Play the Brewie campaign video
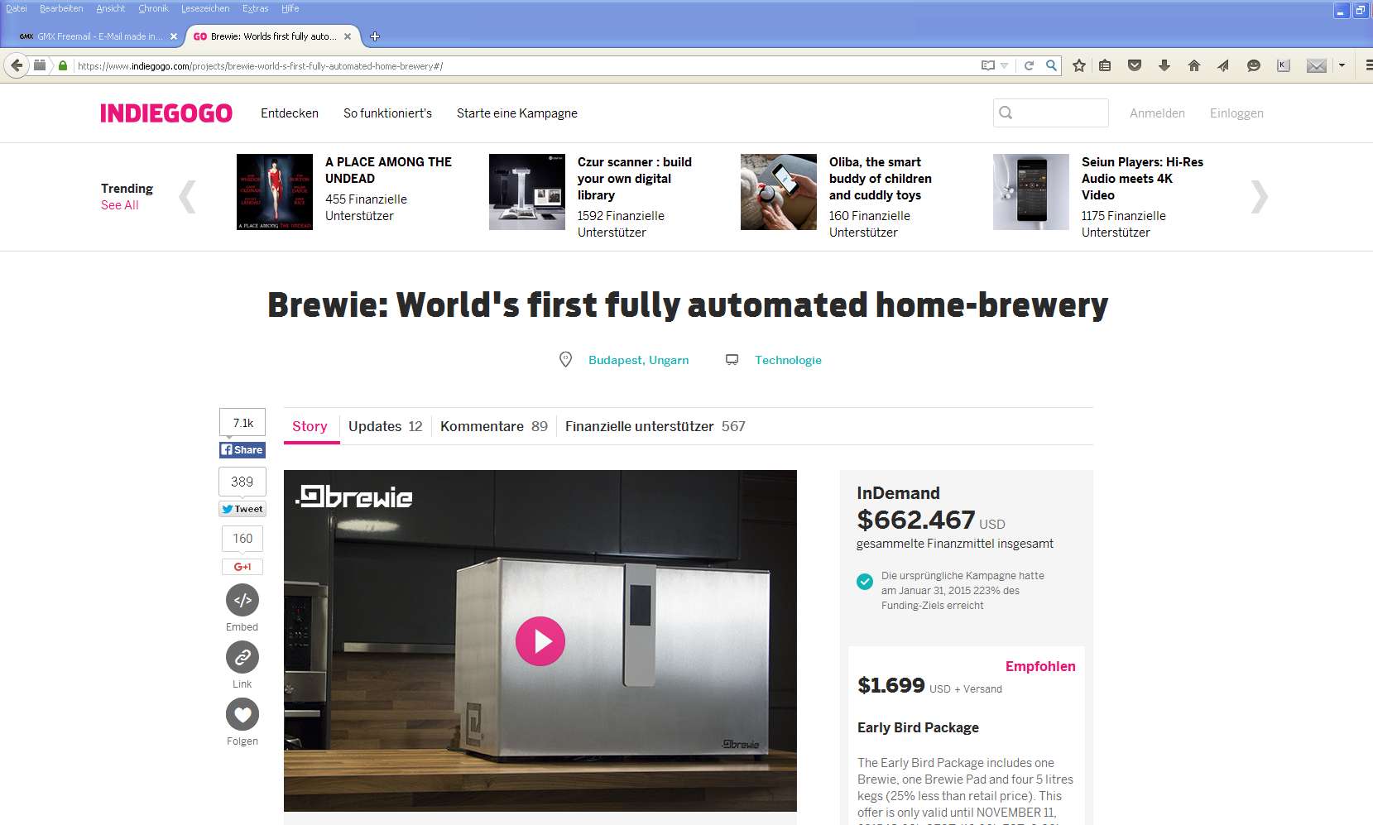Image resolution: width=1373 pixels, height=825 pixels. [540, 641]
